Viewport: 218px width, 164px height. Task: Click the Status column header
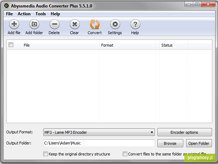click(x=173, y=45)
